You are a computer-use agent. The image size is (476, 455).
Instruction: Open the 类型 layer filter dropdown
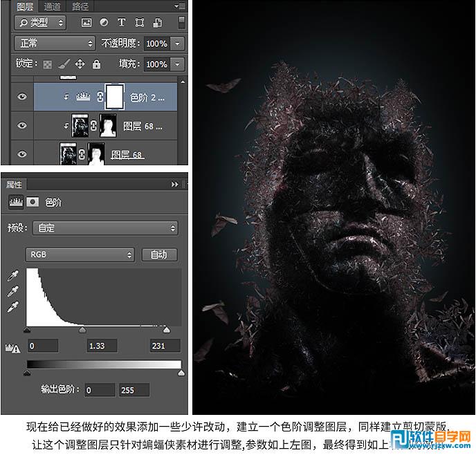coord(40,23)
